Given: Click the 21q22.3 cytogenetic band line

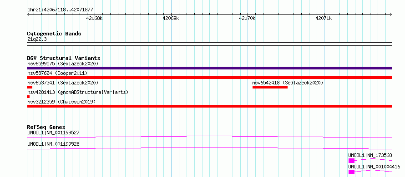Looking at the screenshot, I should (x=209, y=44).
